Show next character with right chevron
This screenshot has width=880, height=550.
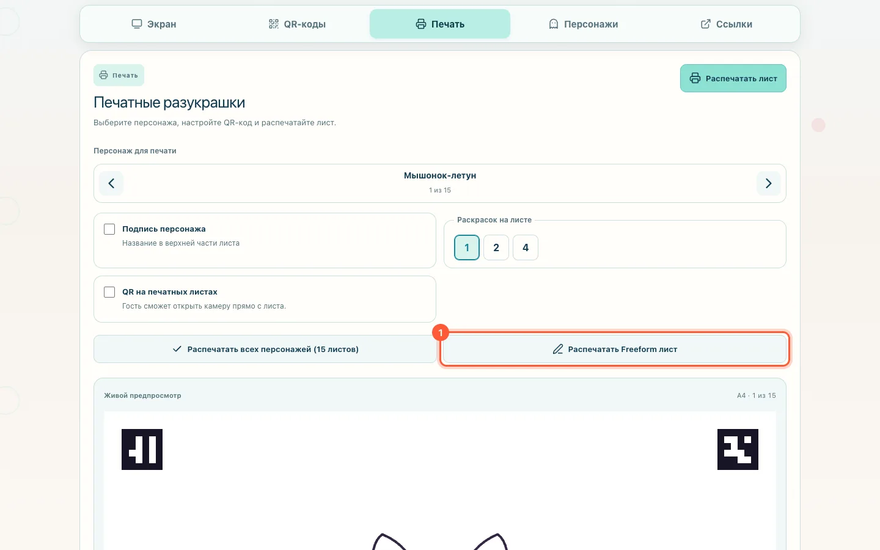[769, 183]
